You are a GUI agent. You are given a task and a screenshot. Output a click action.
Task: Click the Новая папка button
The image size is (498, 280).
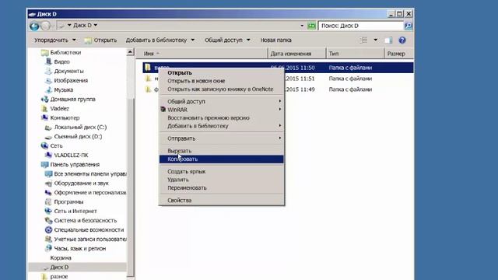tap(275, 40)
